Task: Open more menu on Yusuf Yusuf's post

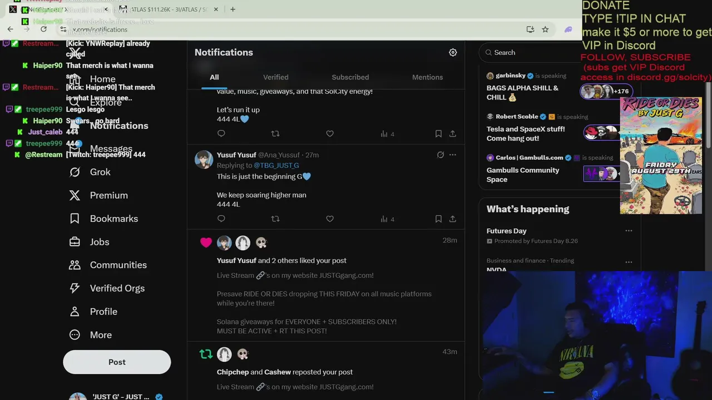Action: click(453, 155)
